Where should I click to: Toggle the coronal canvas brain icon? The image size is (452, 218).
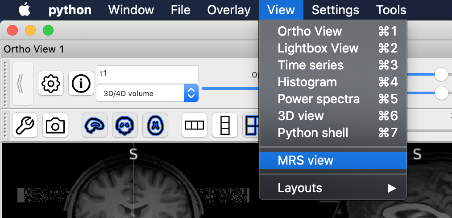(124, 125)
